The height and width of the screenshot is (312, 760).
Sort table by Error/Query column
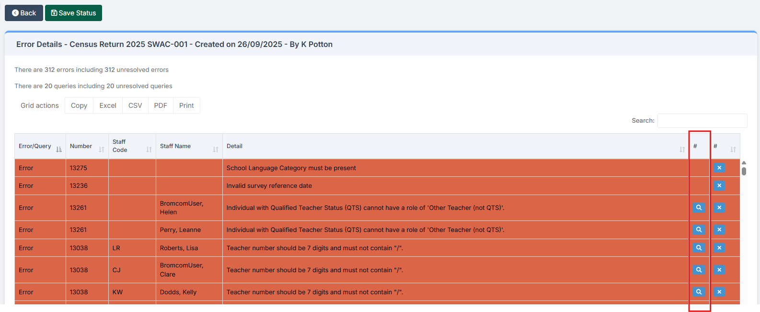[40, 146]
